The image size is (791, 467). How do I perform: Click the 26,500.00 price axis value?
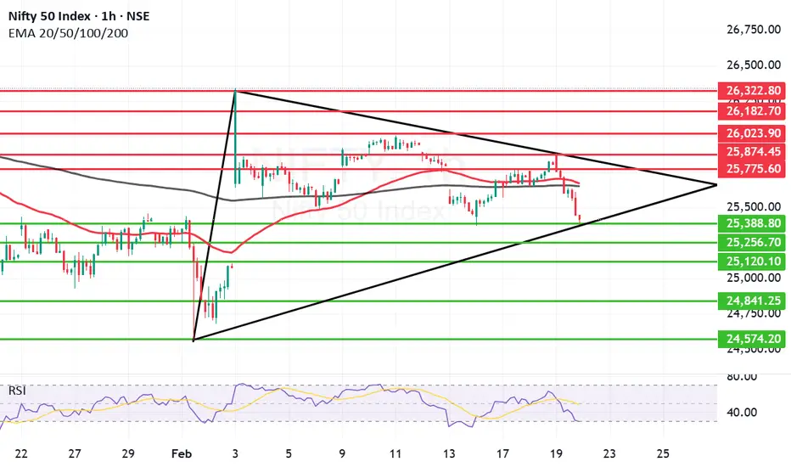[x=754, y=65]
